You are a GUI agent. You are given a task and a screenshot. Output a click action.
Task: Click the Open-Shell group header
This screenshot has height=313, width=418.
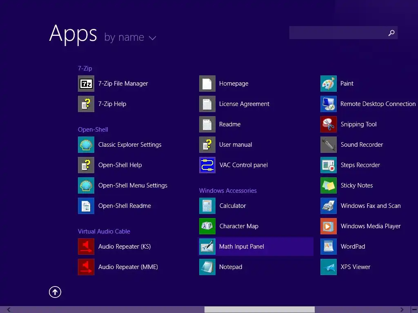(93, 130)
